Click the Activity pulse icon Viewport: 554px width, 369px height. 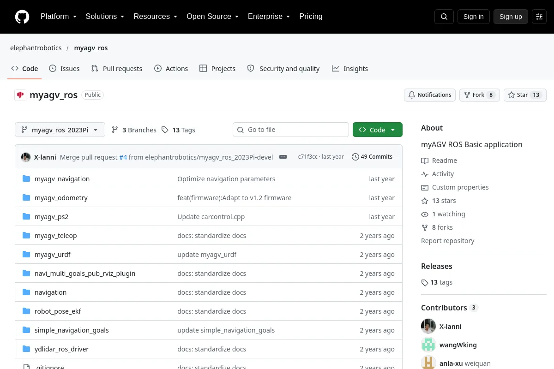tap(425, 174)
